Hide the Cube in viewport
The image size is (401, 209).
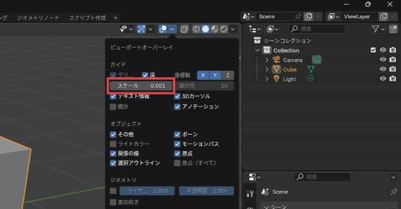point(383,69)
